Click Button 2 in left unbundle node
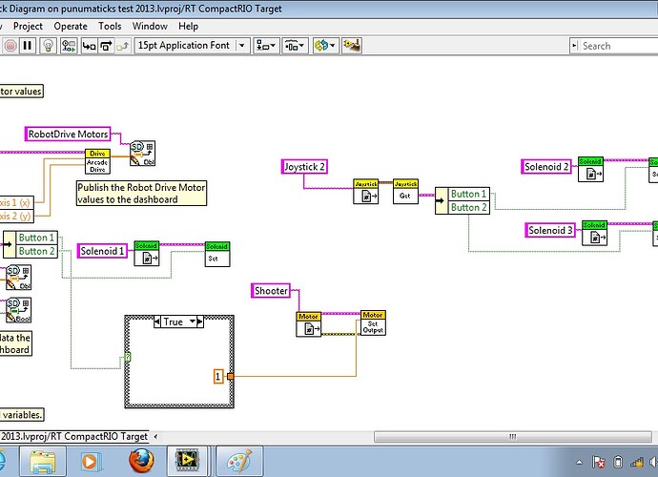The height and width of the screenshot is (477, 658). pos(36,251)
